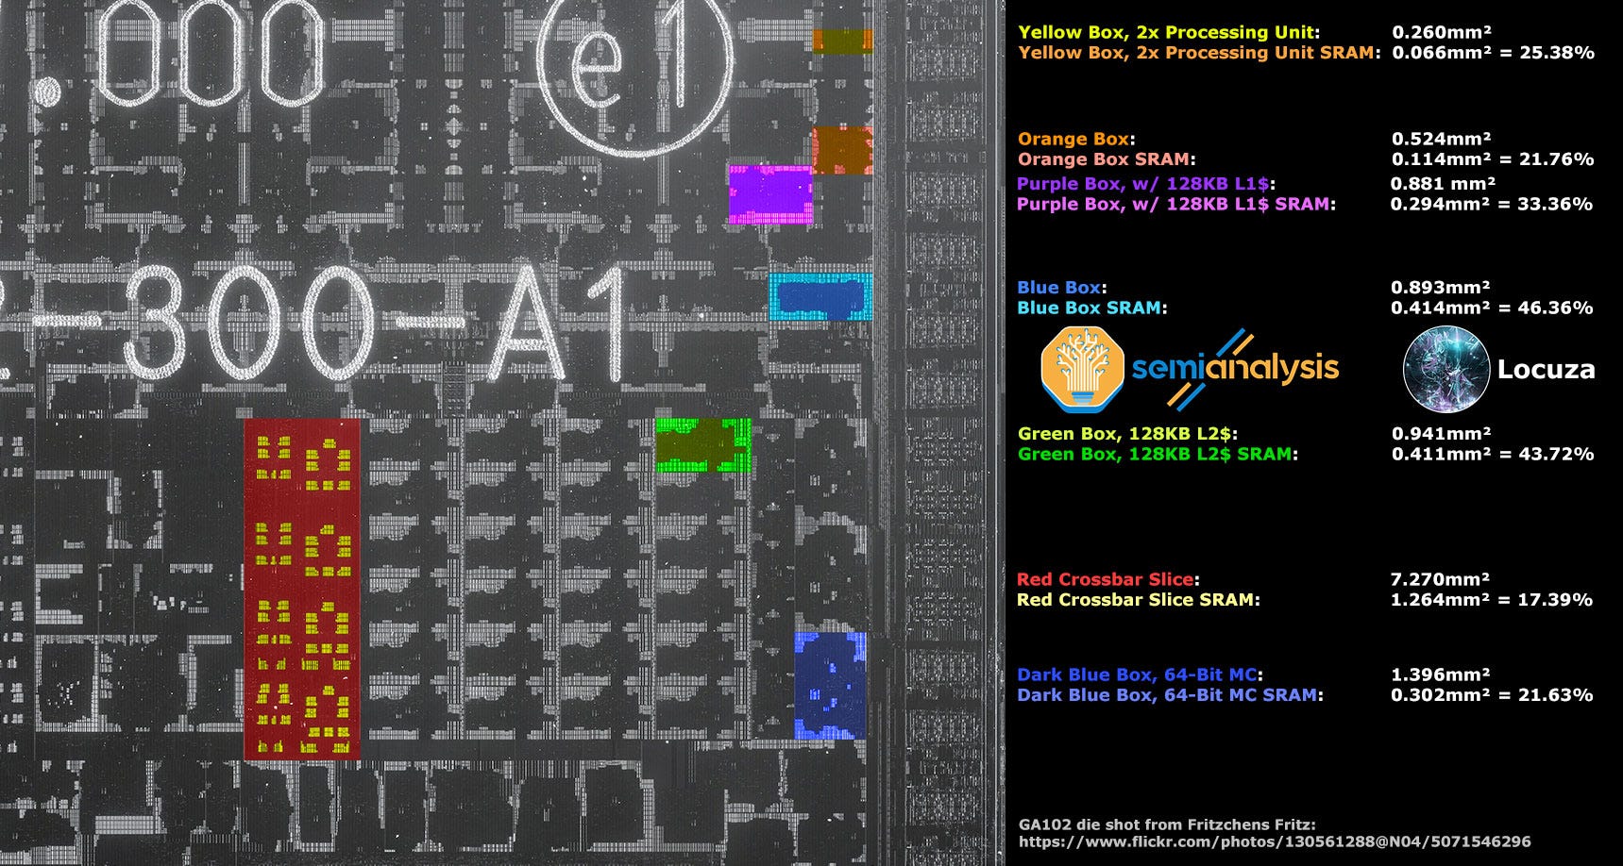Click the Dark Blue Box 64-Bit MC label
Viewport: 1623px width, 866px height.
tap(1142, 674)
